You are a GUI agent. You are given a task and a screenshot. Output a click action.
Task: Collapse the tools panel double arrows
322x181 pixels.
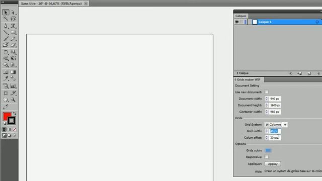tap(3, 2)
